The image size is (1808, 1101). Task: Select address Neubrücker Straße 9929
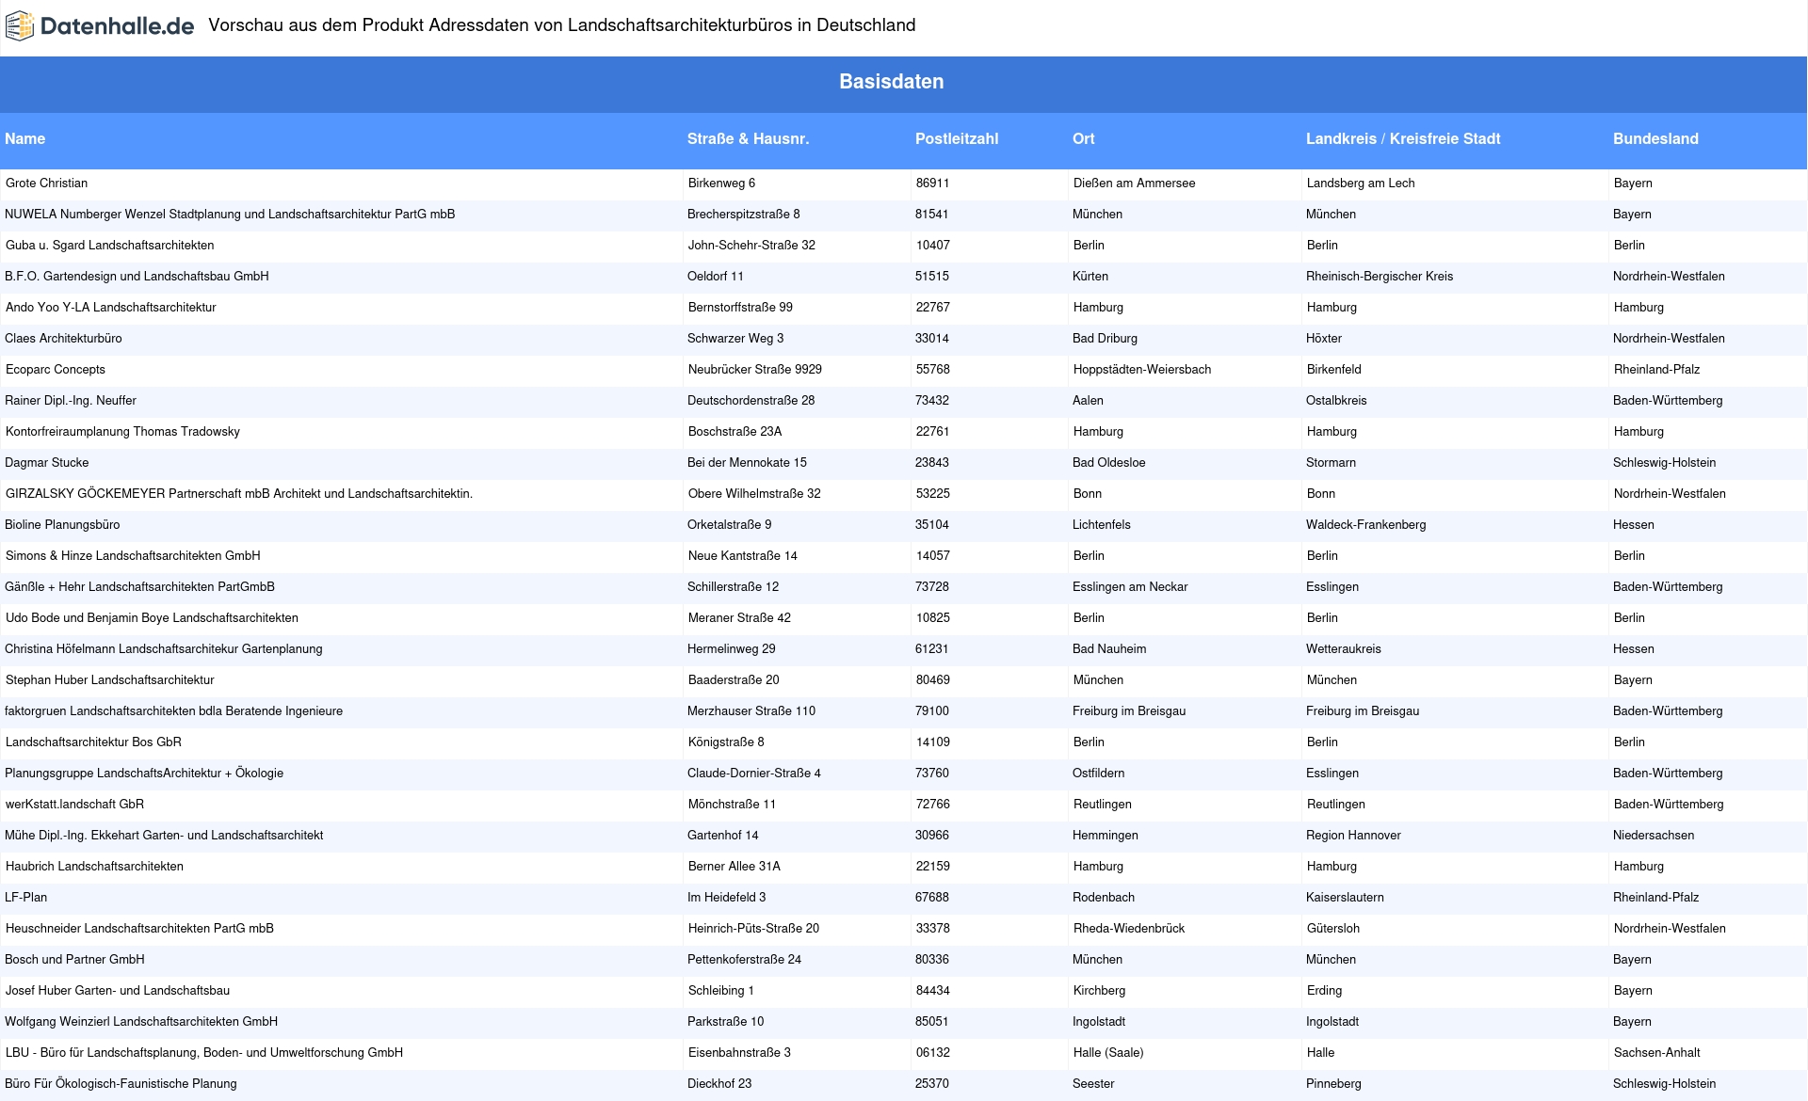(x=755, y=370)
